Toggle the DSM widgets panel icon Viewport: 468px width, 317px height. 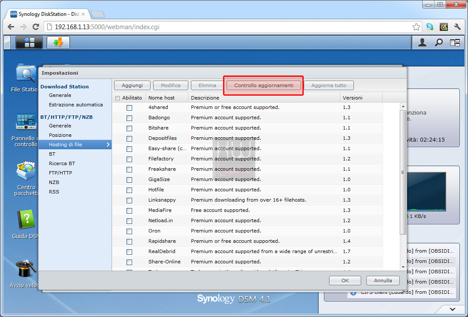pos(455,43)
